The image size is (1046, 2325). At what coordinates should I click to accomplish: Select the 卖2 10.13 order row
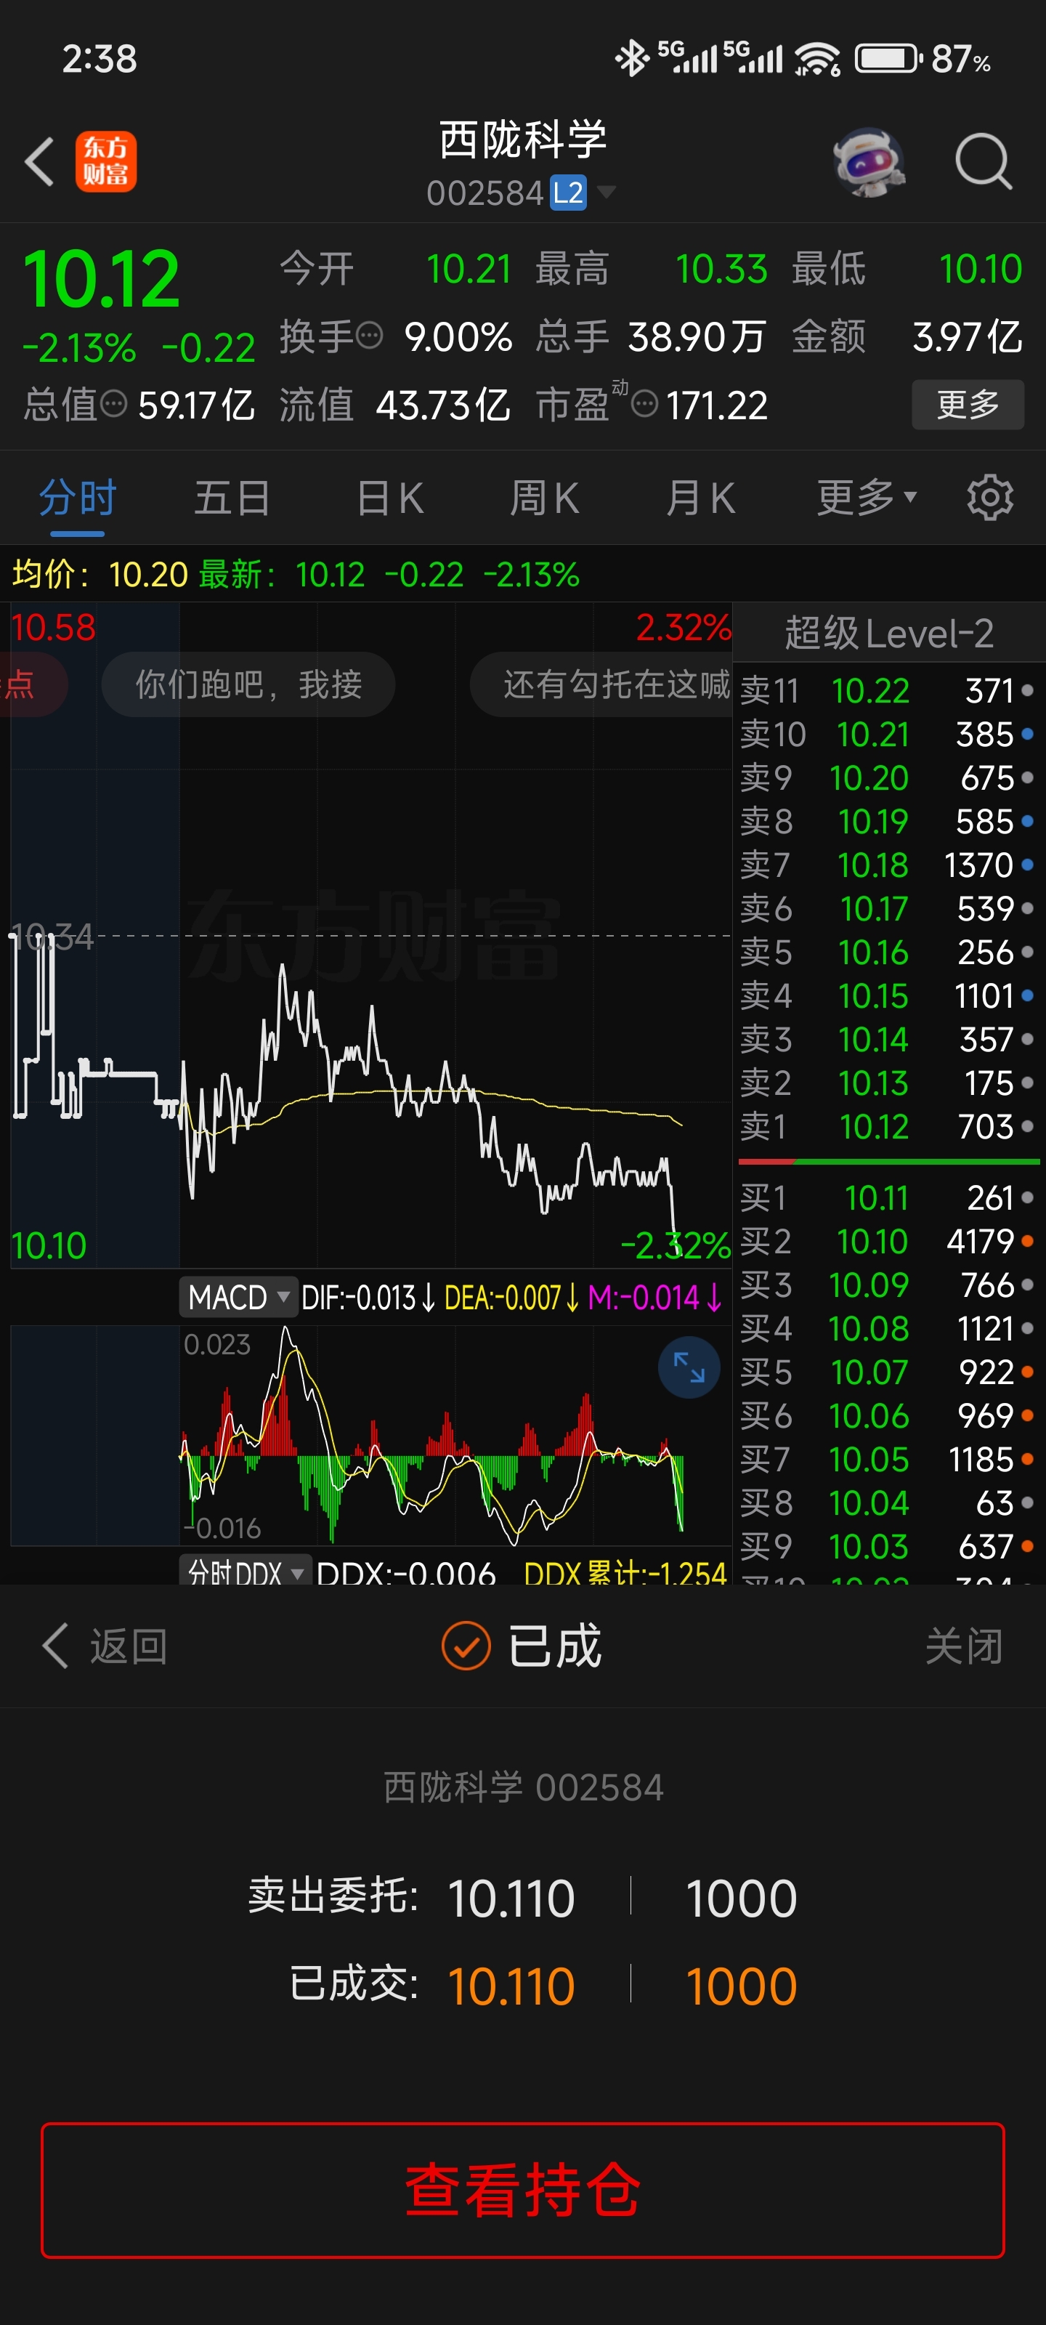coord(889,1083)
